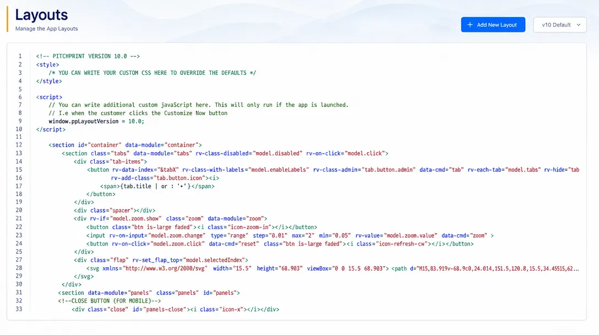The image size is (599, 335).
Task: Click 'You can write additional custom javaScript' comment
Action: (198, 105)
